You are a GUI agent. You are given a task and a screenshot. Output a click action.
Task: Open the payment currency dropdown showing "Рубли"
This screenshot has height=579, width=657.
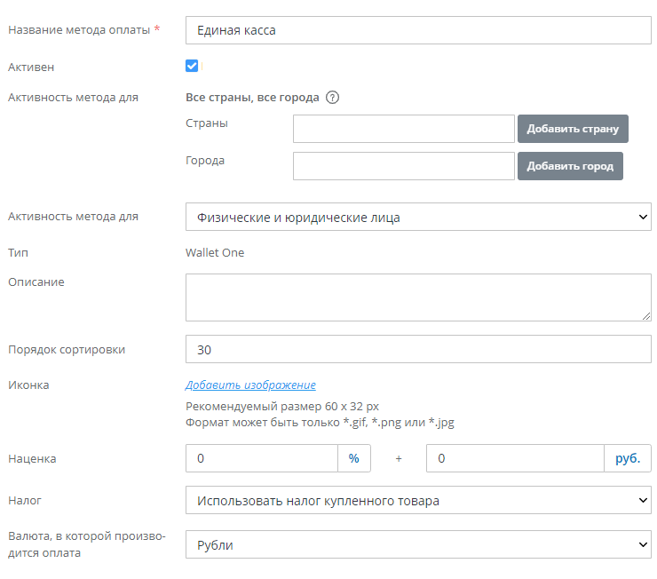coord(417,545)
